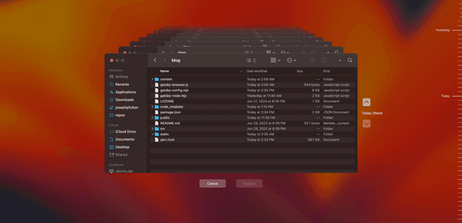Open the group-by grid dropdown
Image resolution: width=462 pixels, height=223 pixels.
275,60
